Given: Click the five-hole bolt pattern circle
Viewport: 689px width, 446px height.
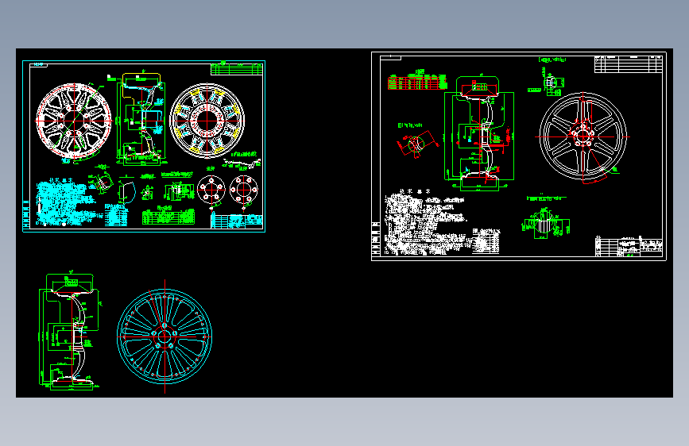Looking at the screenshot, I should tap(211, 190).
